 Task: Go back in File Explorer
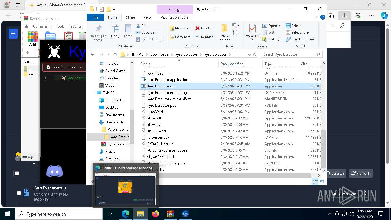pos(93,54)
